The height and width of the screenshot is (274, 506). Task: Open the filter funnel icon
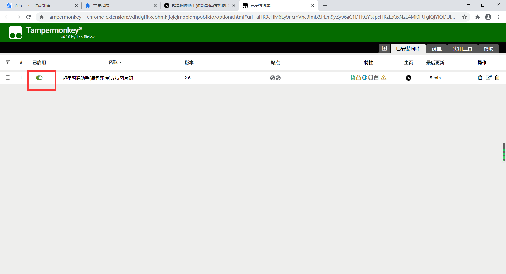pyautogui.click(x=8, y=62)
